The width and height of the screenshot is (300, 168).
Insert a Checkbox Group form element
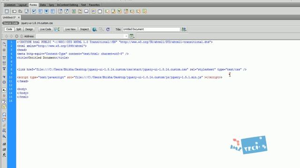40,11
